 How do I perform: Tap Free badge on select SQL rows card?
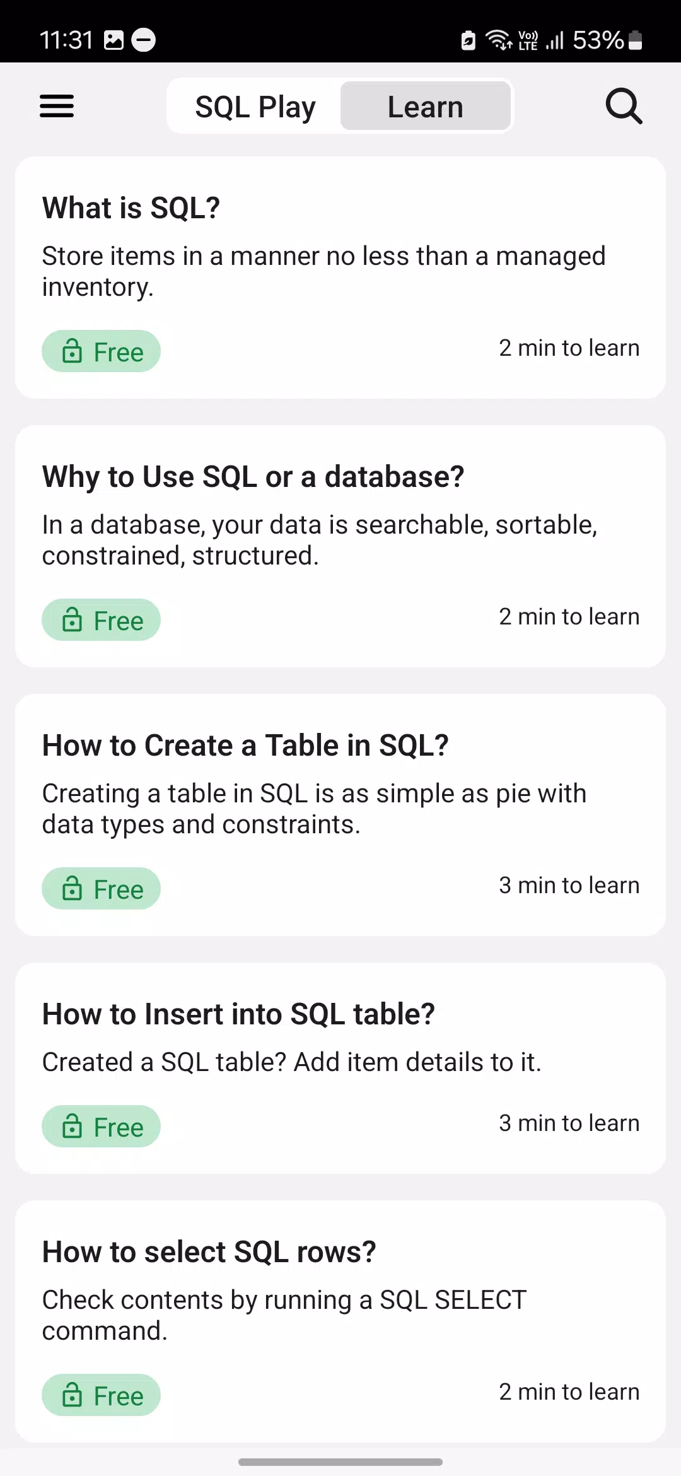click(101, 1395)
